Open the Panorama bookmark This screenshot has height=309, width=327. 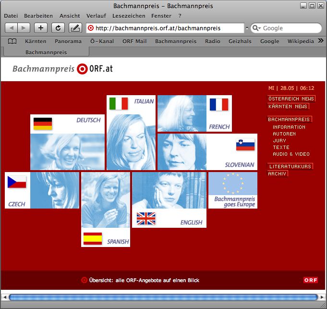[68, 41]
